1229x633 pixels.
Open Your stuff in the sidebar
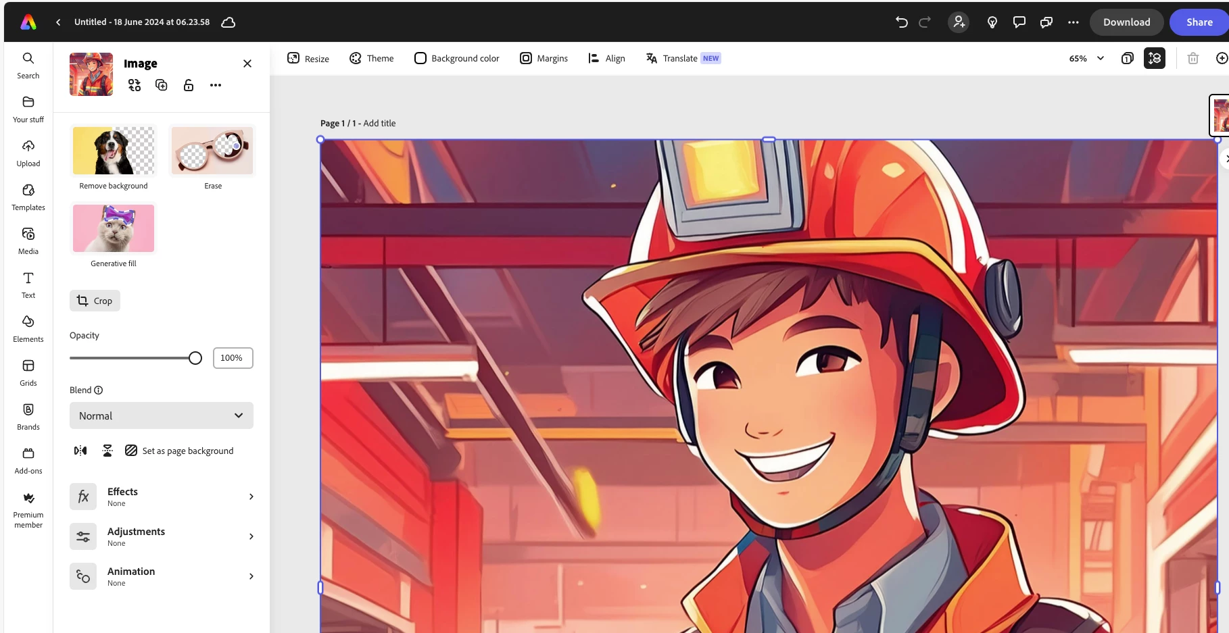(28, 109)
